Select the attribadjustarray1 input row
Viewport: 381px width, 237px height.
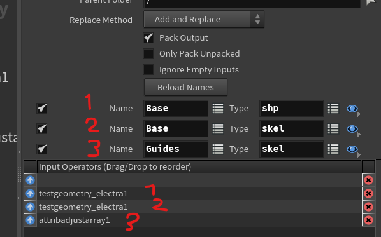click(x=199, y=220)
